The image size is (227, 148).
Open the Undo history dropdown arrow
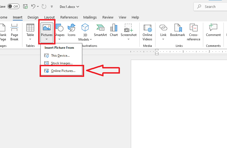tap(38, 7)
